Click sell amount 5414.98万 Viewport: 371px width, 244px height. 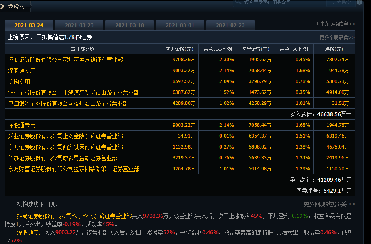(260, 169)
